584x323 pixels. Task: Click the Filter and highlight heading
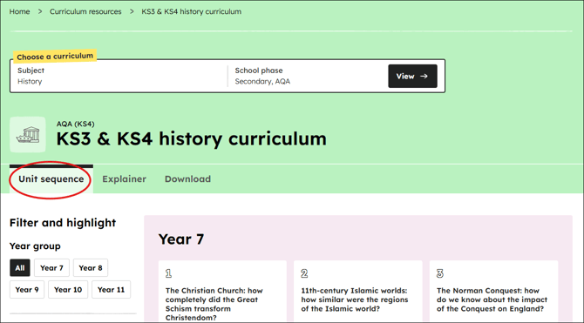coord(63,223)
